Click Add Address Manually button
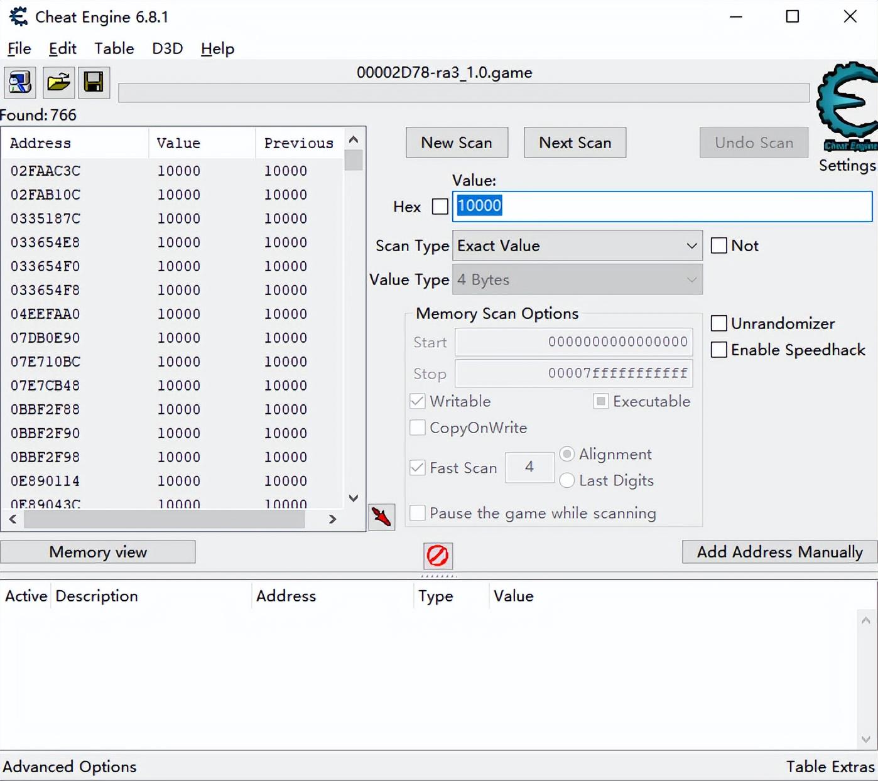This screenshot has width=878, height=781. 779,552
